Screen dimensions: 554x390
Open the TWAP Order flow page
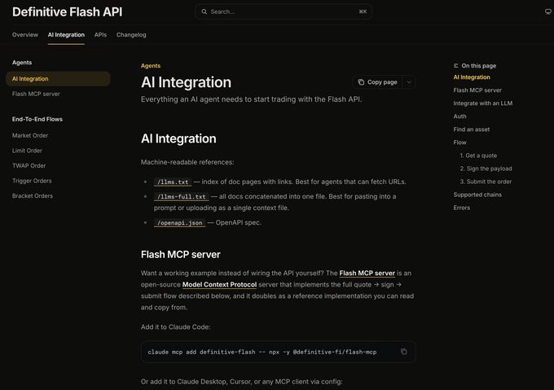point(29,166)
